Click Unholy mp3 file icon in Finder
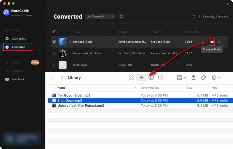This screenshot has height=149, width=233. pos(54,106)
